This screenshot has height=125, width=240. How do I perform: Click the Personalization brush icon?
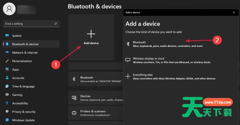click(7, 61)
